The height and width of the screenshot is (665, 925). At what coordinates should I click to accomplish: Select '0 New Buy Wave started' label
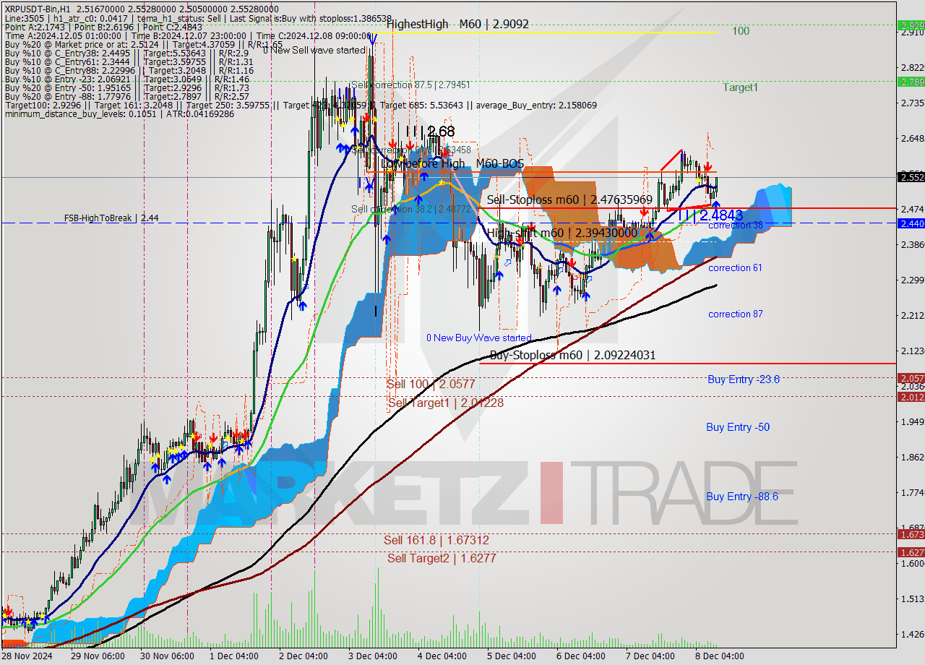pyautogui.click(x=478, y=338)
